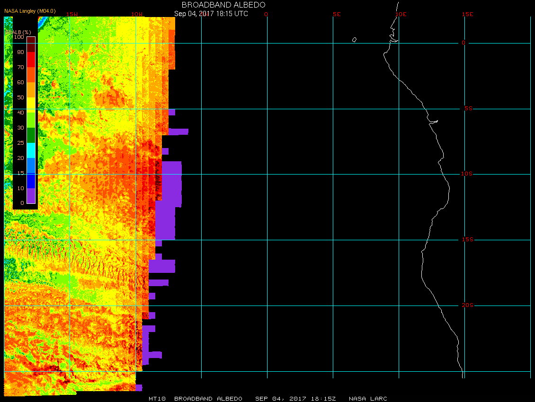Click the MT10 footer text
Viewport: 535px width, 402px height.
pyautogui.click(x=157, y=399)
